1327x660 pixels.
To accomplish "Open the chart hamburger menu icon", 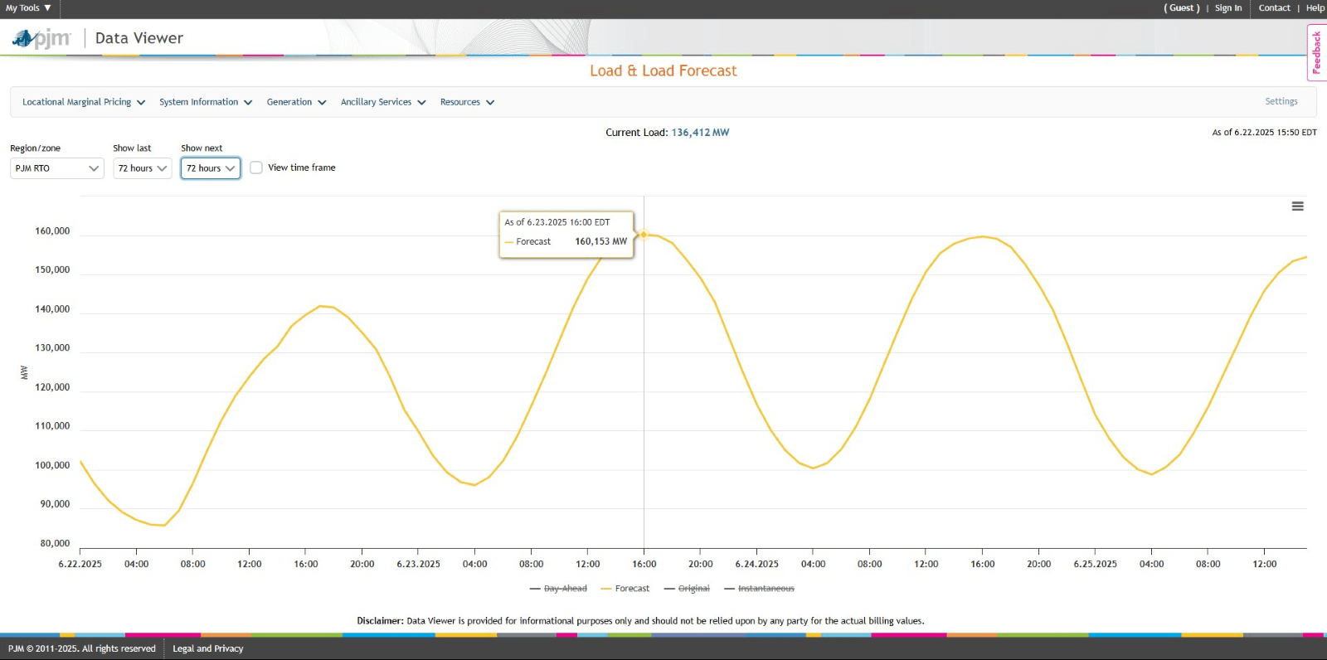I will tap(1297, 206).
